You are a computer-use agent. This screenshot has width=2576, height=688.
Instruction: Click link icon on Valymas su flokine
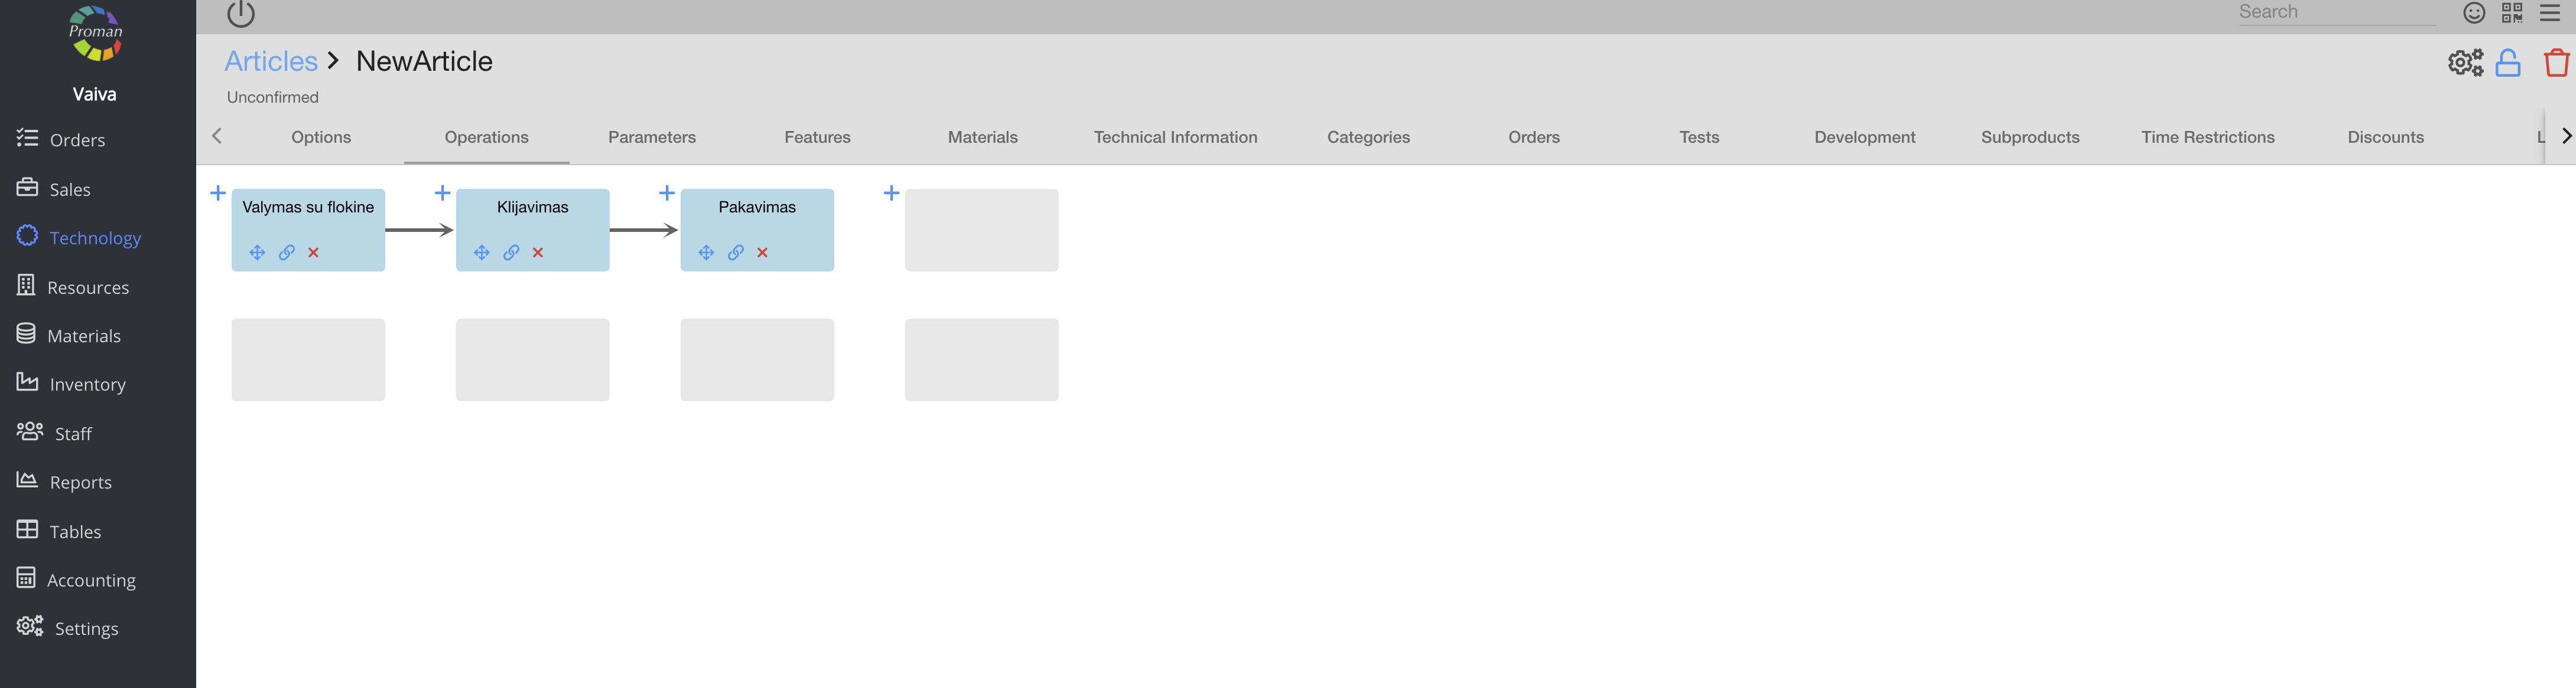(x=287, y=253)
